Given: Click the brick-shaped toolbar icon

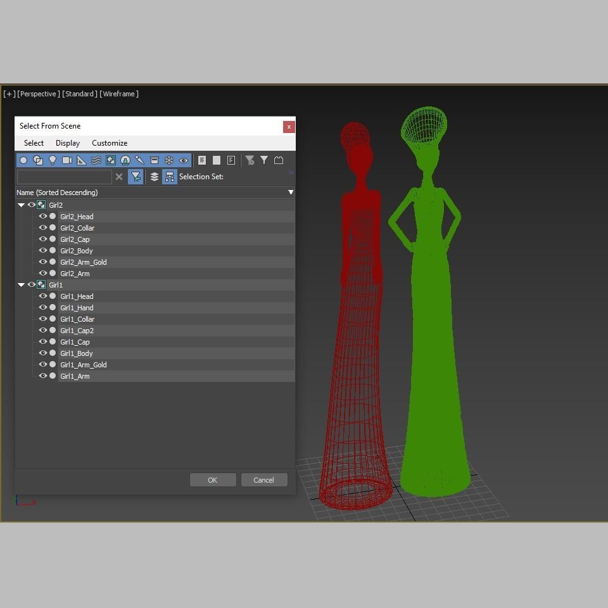Looking at the screenshot, I should [279, 160].
